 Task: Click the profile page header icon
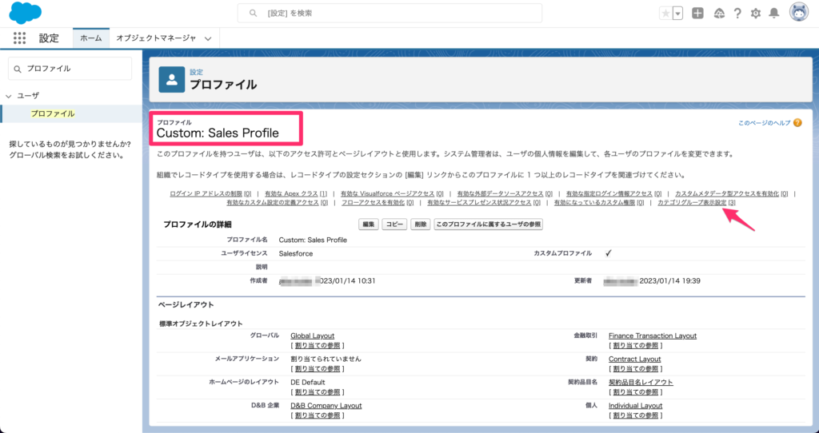point(171,79)
